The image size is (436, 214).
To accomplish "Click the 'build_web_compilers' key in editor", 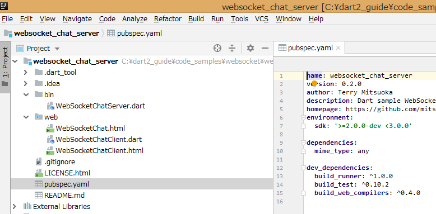I will click(x=351, y=193).
